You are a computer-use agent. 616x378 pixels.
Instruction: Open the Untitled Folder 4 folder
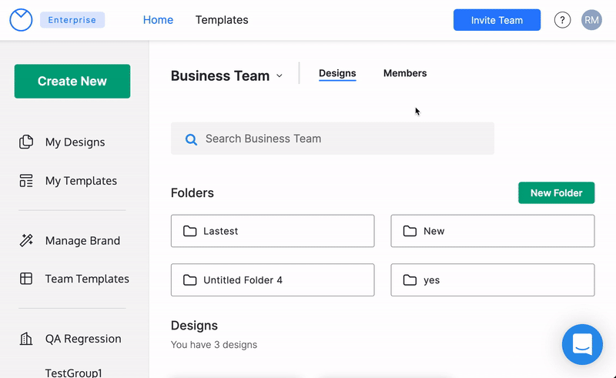point(273,280)
